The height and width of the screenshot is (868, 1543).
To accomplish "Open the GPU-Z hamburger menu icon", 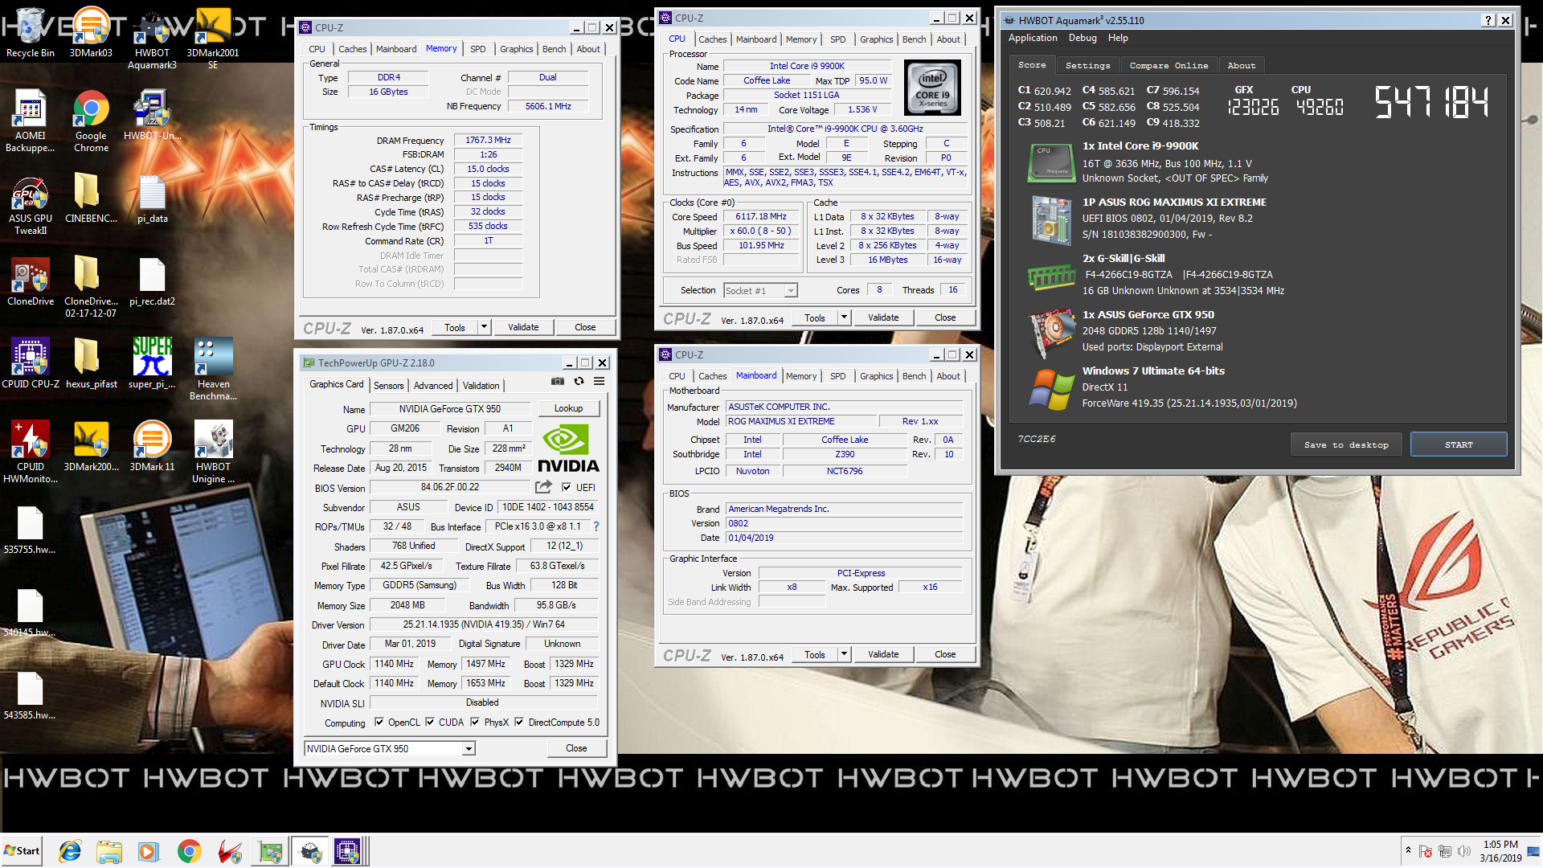I will tap(599, 382).
